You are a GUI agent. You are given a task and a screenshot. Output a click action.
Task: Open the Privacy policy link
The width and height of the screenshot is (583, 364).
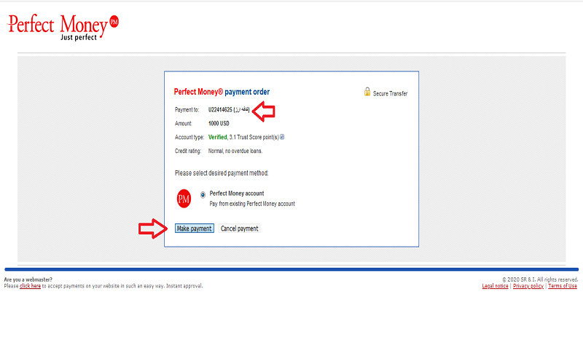click(528, 285)
